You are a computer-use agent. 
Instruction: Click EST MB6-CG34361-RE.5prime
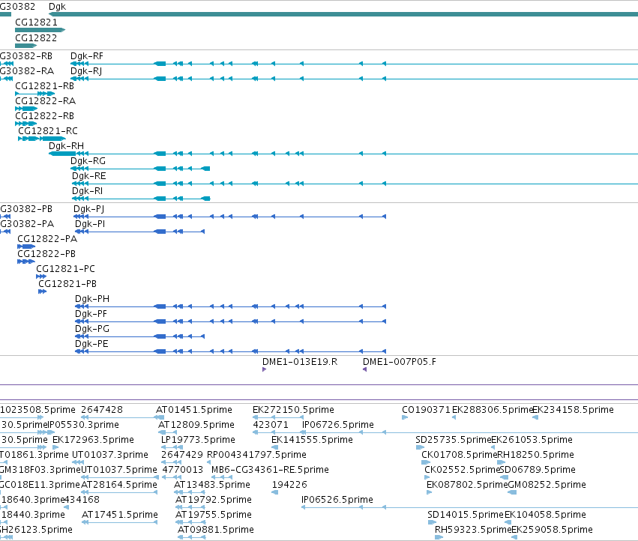(270, 471)
